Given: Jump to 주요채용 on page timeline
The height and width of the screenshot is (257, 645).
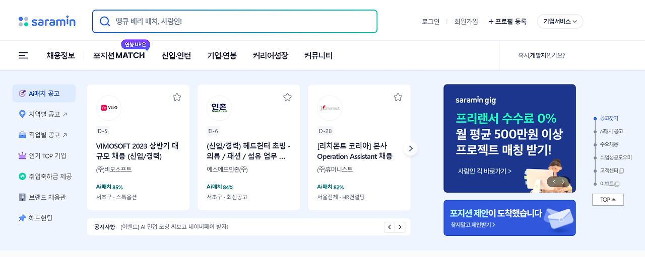Looking at the screenshot, I should coord(609,144).
